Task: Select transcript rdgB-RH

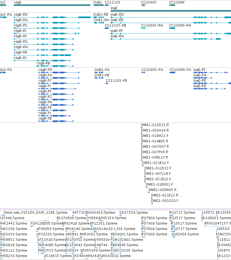Action: pos(44,50)
